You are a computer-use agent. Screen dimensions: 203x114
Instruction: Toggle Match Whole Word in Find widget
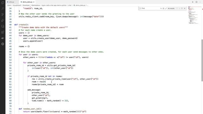[163, 9]
